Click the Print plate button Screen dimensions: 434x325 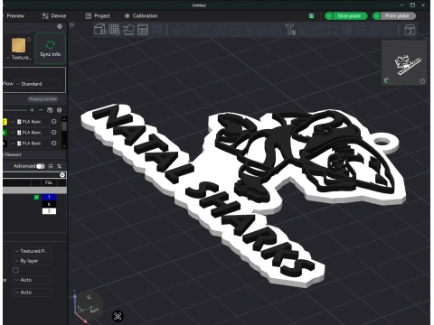(x=398, y=16)
